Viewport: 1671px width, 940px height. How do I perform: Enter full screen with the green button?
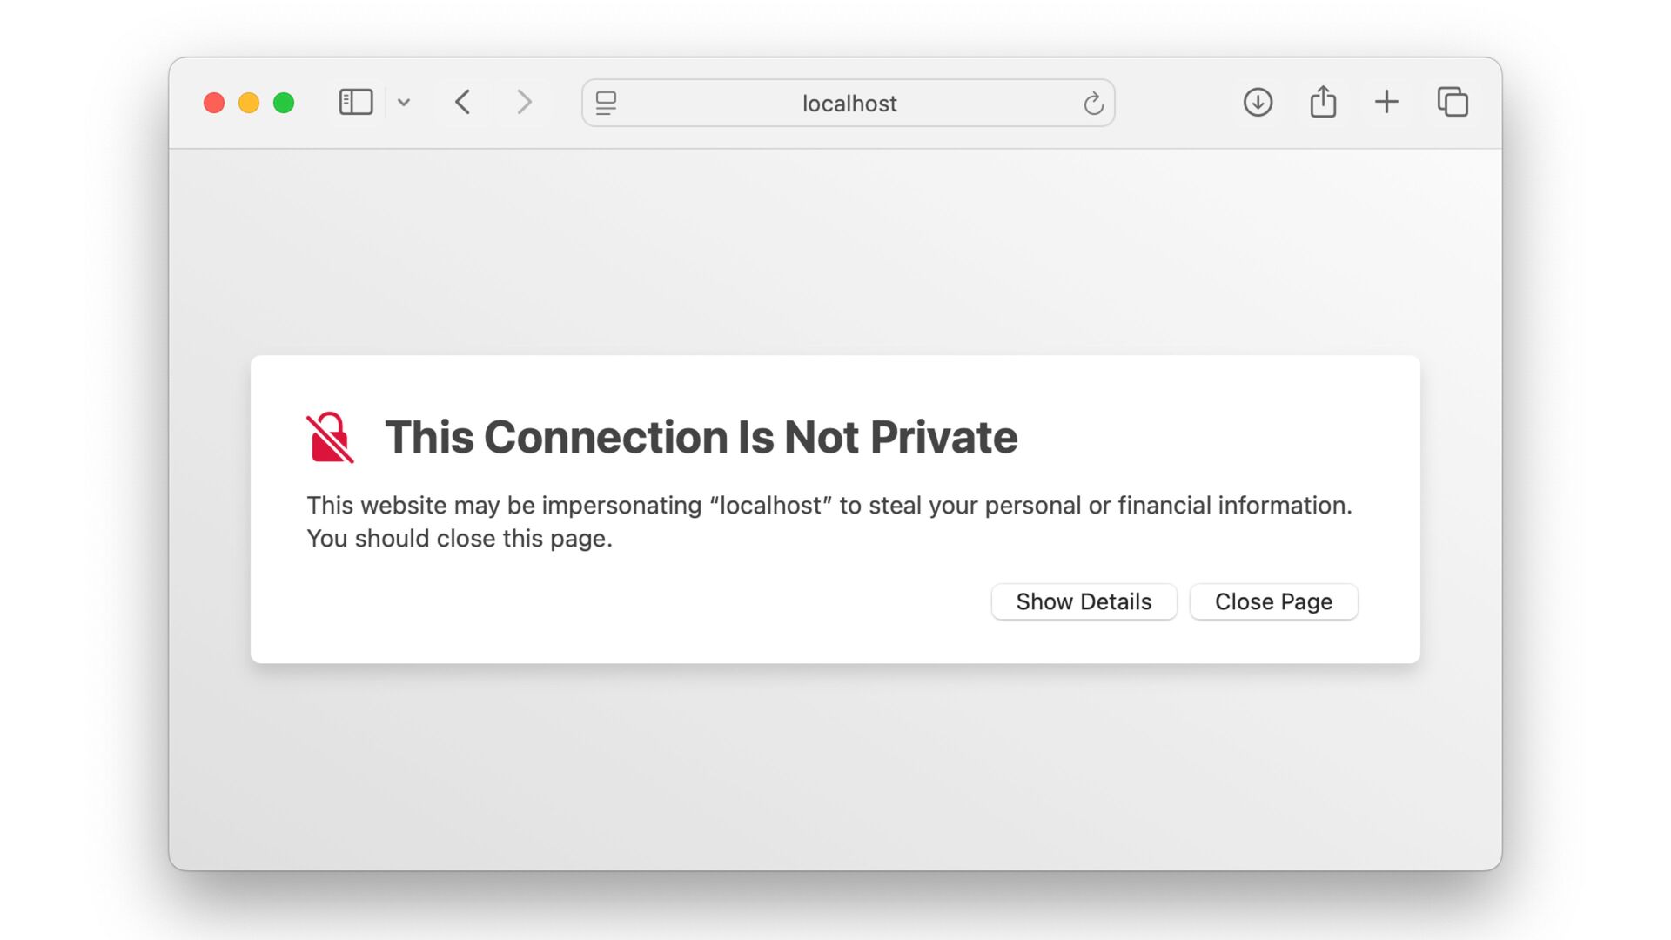click(284, 103)
